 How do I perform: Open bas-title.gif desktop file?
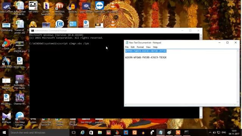coord(86,121)
